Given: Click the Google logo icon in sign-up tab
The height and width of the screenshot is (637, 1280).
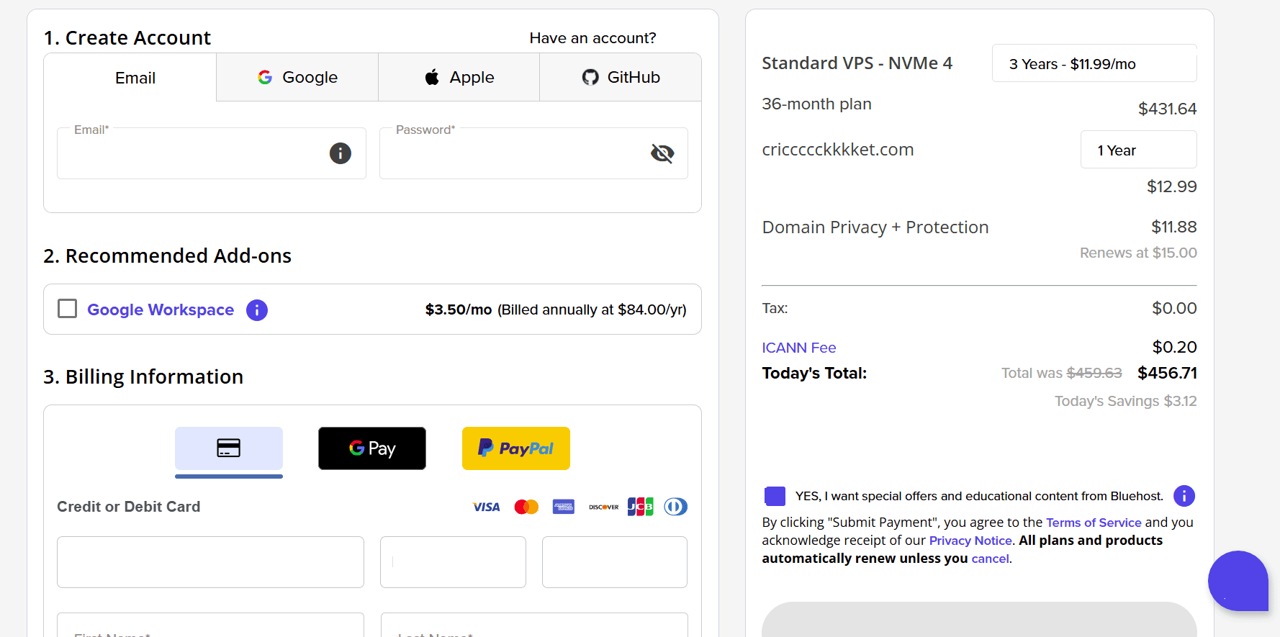Looking at the screenshot, I should click(x=265, y=77).
